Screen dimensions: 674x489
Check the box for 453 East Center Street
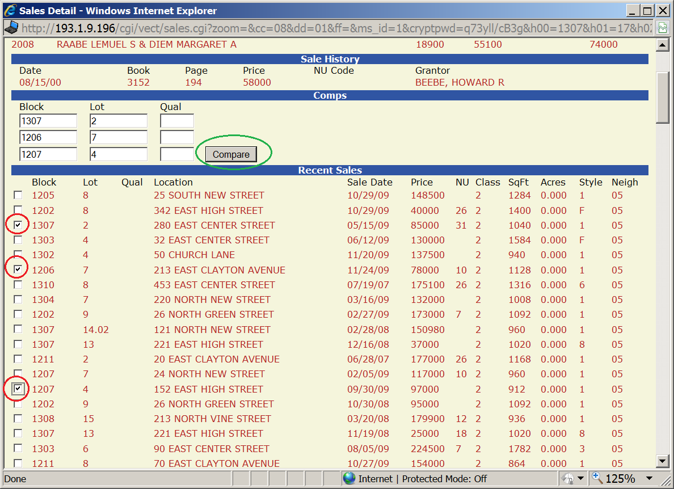click(x=18, y=284)
